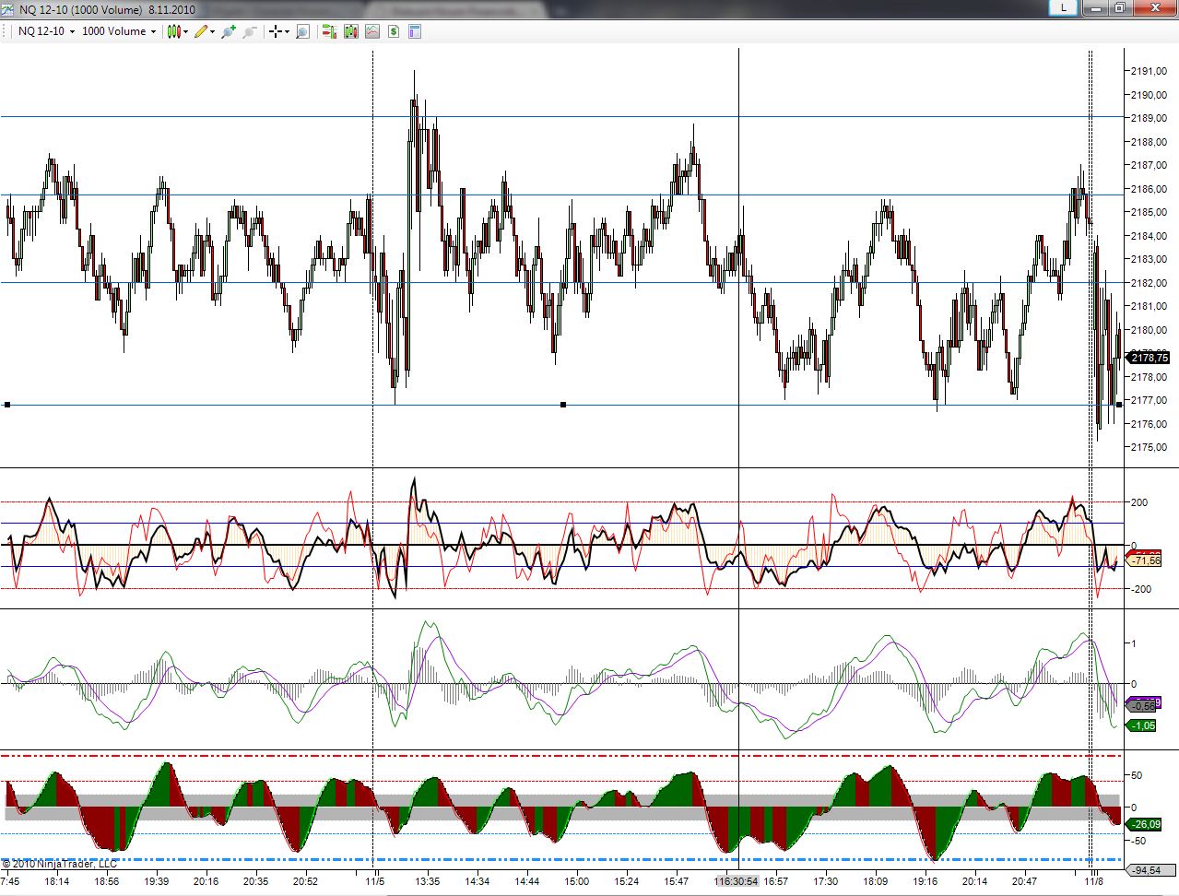This screenshot has height=896, width=1179.
Task: Click the 16:30:54 crosshair time label
Action: coord(737,881)
